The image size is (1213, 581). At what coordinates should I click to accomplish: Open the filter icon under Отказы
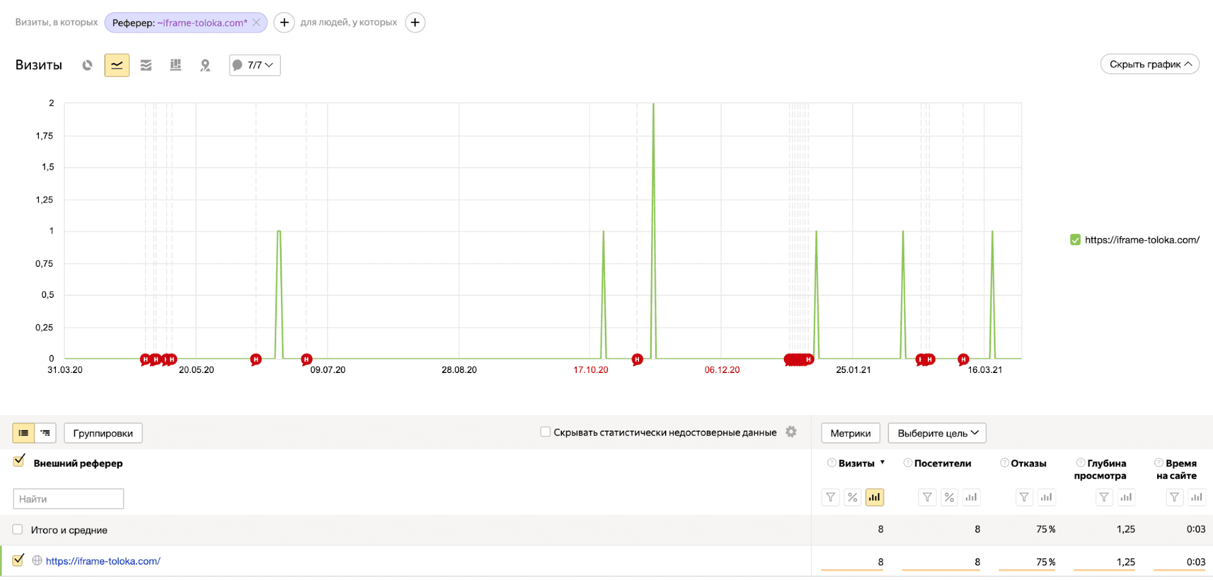point(1024,497)
